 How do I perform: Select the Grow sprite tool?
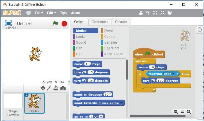point(155,13)
